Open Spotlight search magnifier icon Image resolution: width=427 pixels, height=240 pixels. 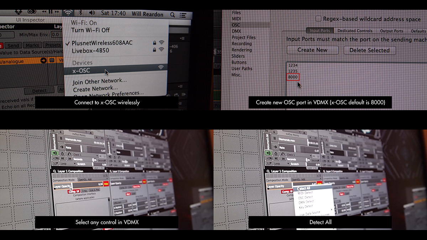tap(173, 15)
